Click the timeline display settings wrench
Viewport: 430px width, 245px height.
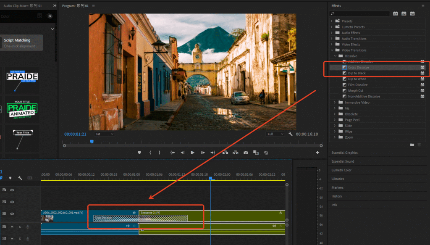point(20,178)
